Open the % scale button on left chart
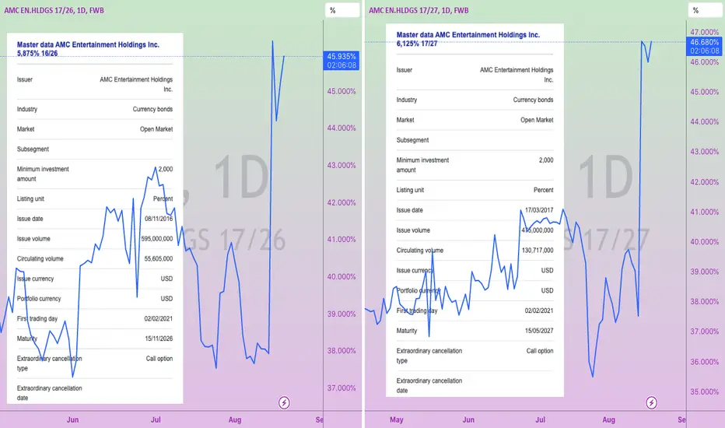Image resolution: width=725 pixels, height=428 pixels. [342, 10]
